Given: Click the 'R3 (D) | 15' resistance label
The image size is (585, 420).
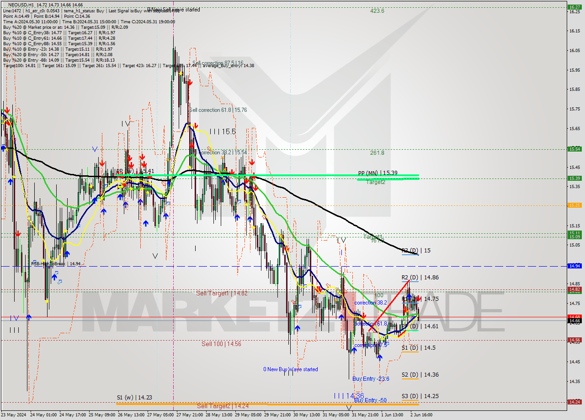Looking at the screenshot, I should tap(416, 251).
